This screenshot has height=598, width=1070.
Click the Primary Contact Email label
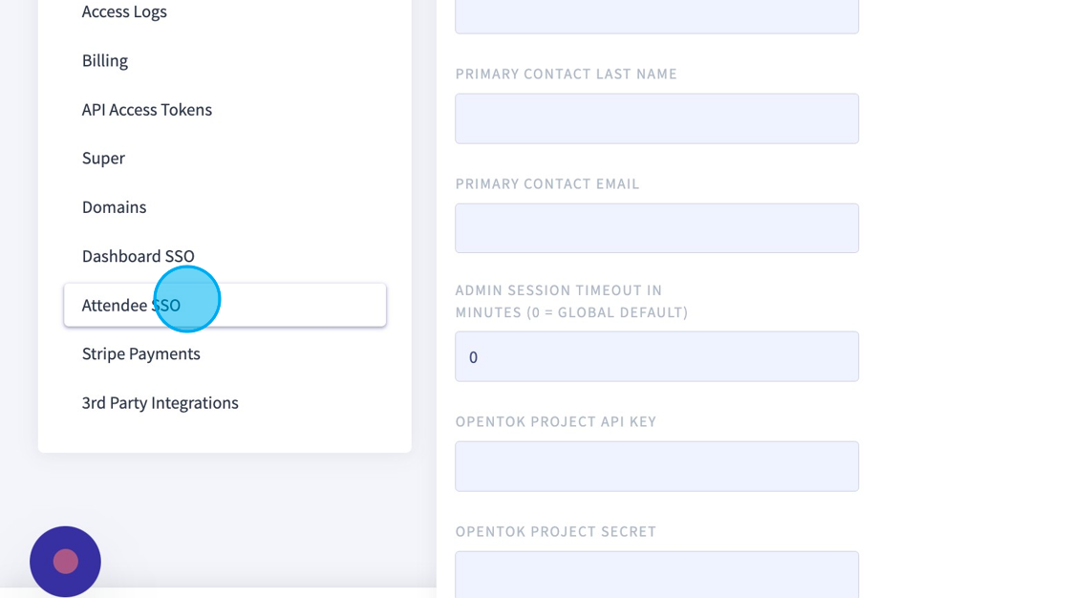(547, 183)
